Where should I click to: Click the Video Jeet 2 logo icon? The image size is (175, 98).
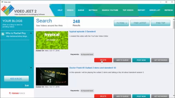8,10
